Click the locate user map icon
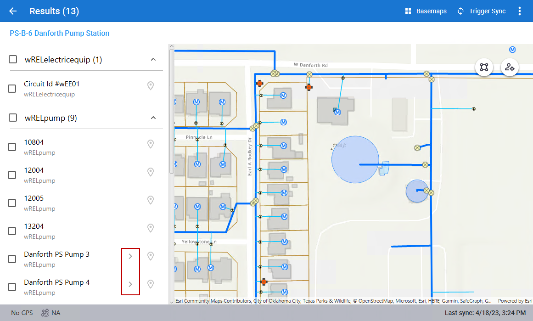Image resolution: width=533 pixels, height=321 pixels. point(509,67)
